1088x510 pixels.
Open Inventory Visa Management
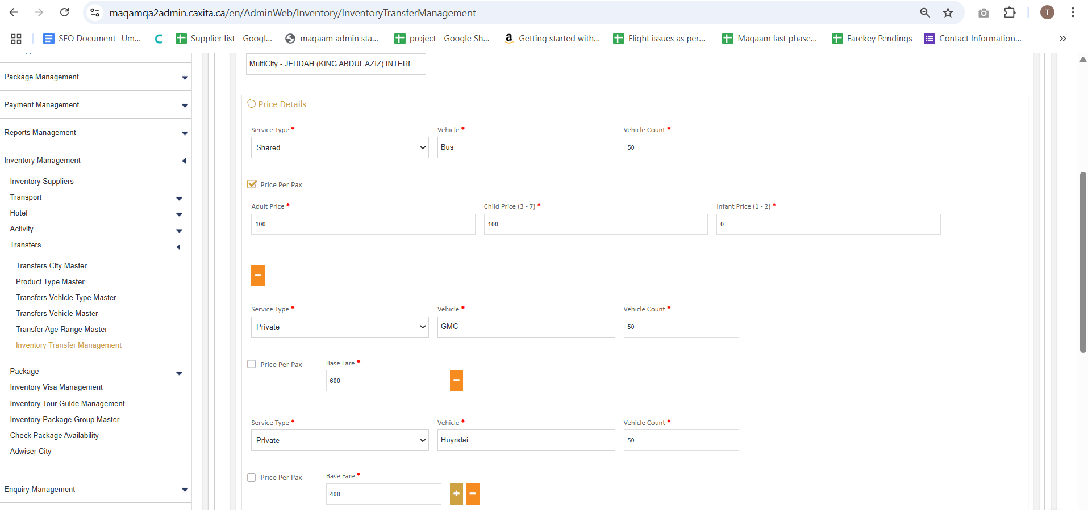click(x=56, y=387)
